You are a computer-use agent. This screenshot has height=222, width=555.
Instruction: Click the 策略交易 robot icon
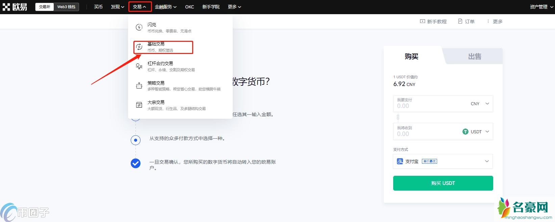click(x=139, y=86)
